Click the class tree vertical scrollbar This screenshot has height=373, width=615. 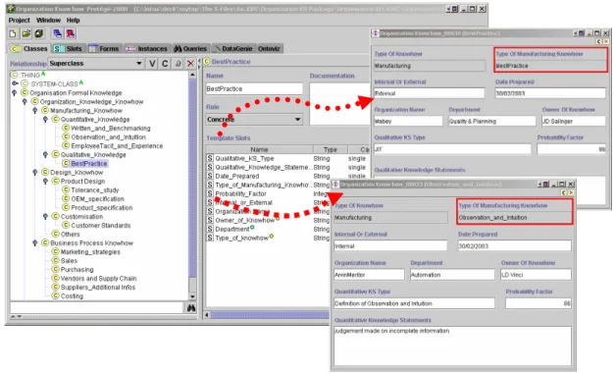click(192, 185)
